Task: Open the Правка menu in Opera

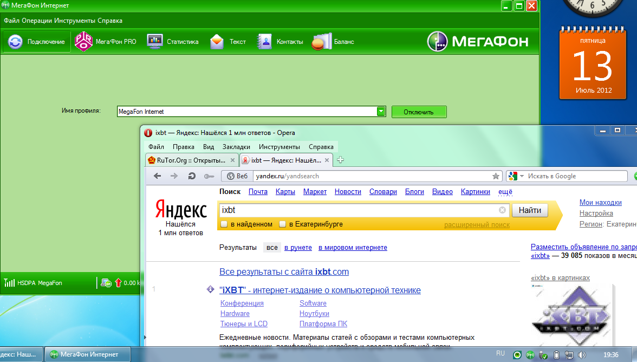Action: (183, 147)
